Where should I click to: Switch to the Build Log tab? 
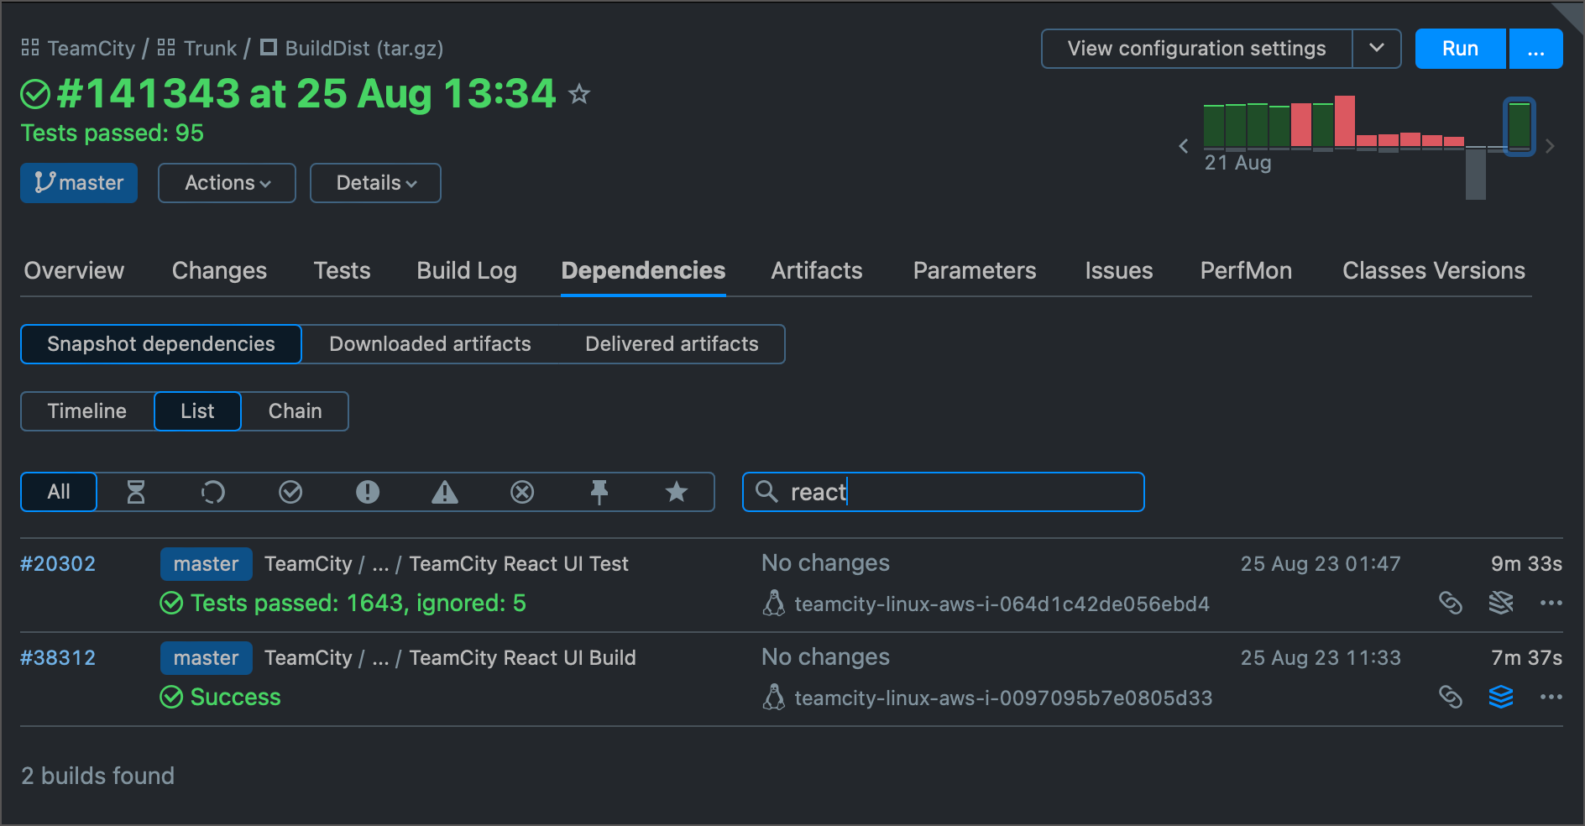pos(466,270)
